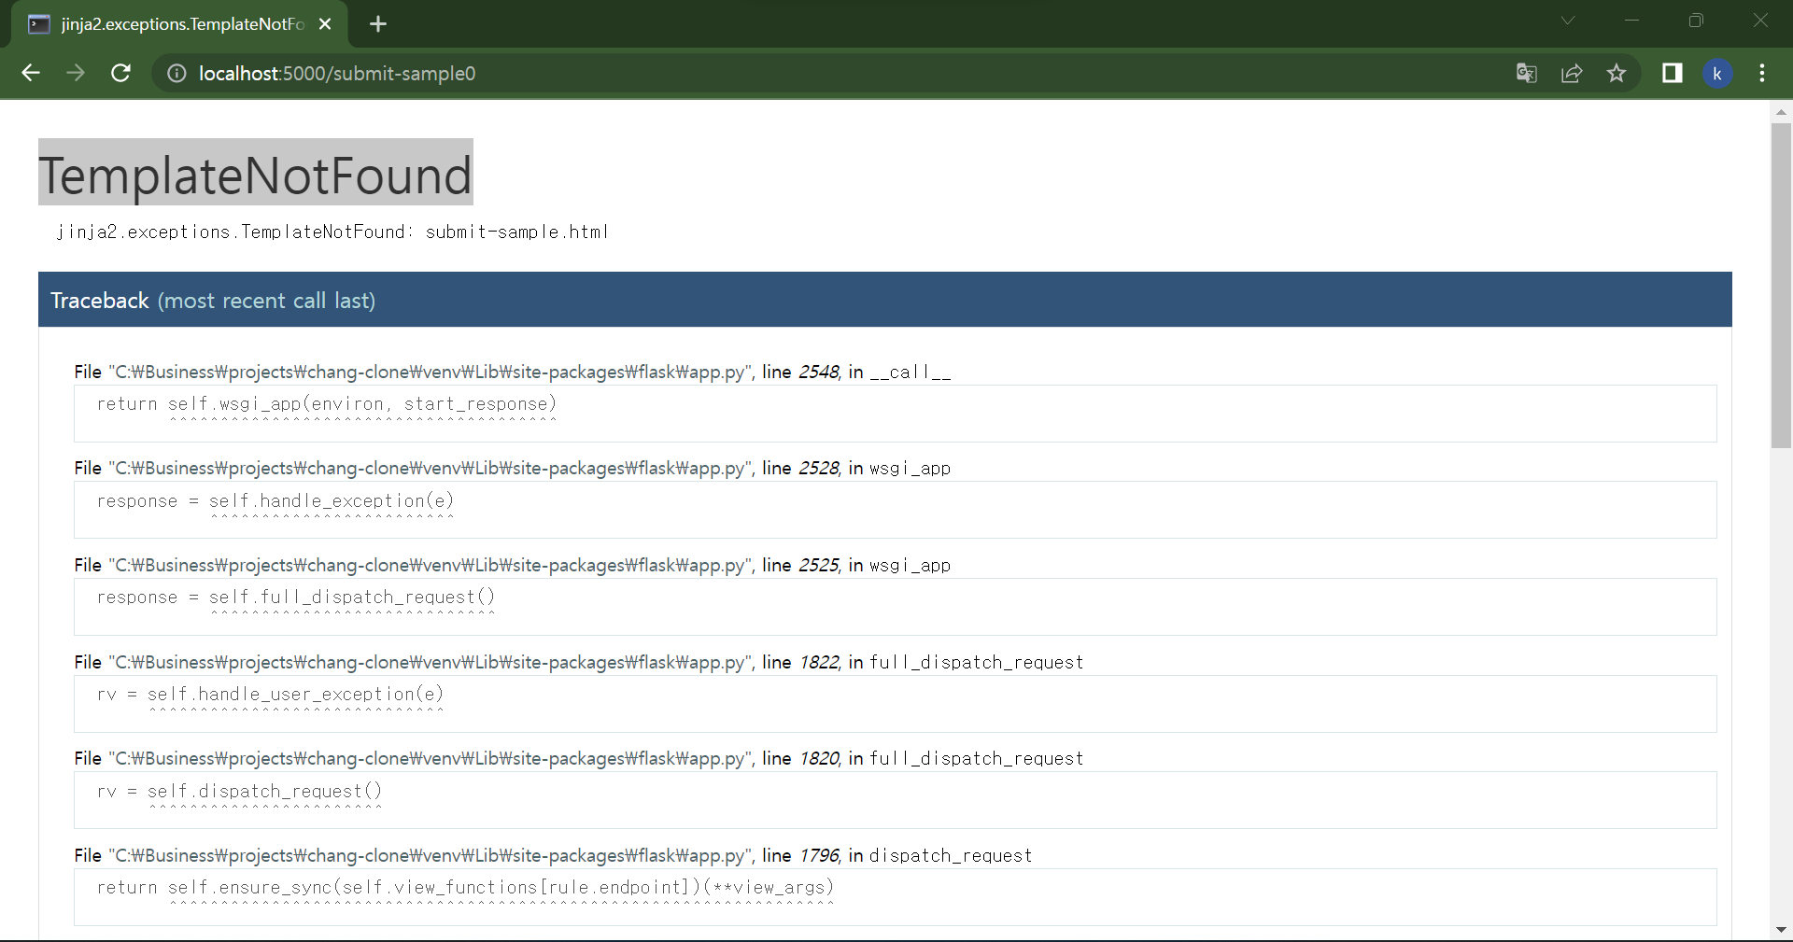Open frame 'response = self.handle_exception(e)'
Screen dimensions: 1793x942
(895, 510)
